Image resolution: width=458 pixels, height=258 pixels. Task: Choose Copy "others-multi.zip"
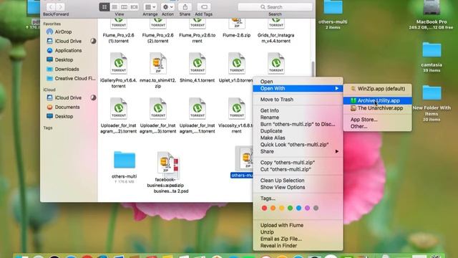pos(298,163)
